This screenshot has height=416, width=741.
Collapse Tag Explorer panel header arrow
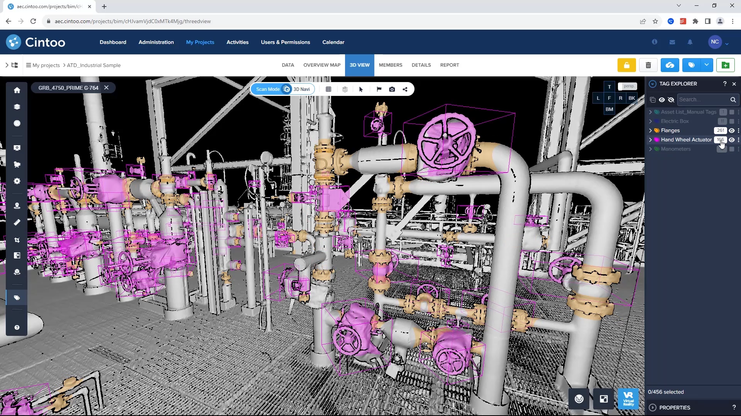point(653,84)
